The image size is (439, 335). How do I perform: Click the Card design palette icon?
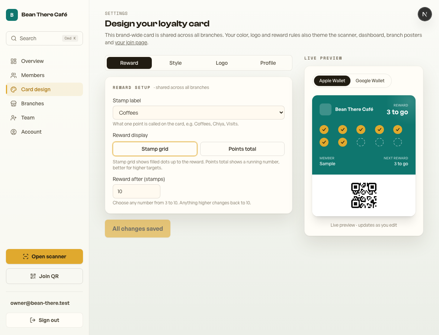[x=13, y=89]
